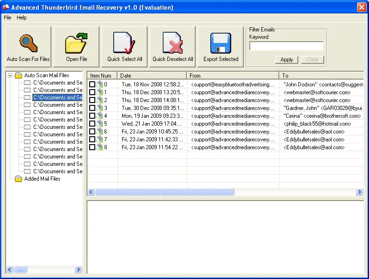Check the box for email item 8

[x=92, y=147]
